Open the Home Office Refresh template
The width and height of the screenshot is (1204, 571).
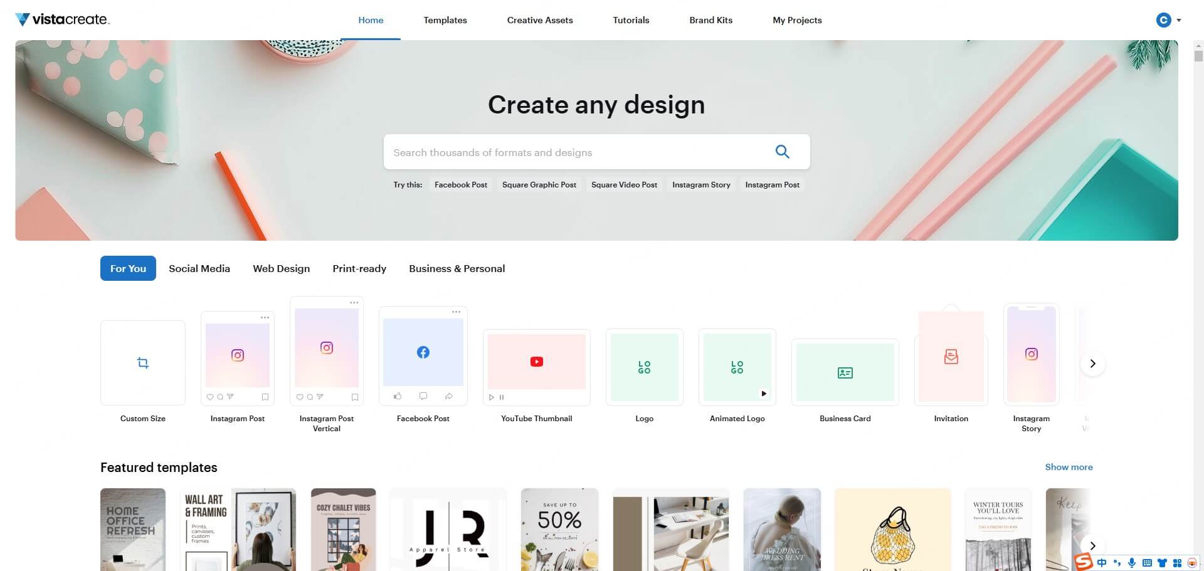click(133, 530)
